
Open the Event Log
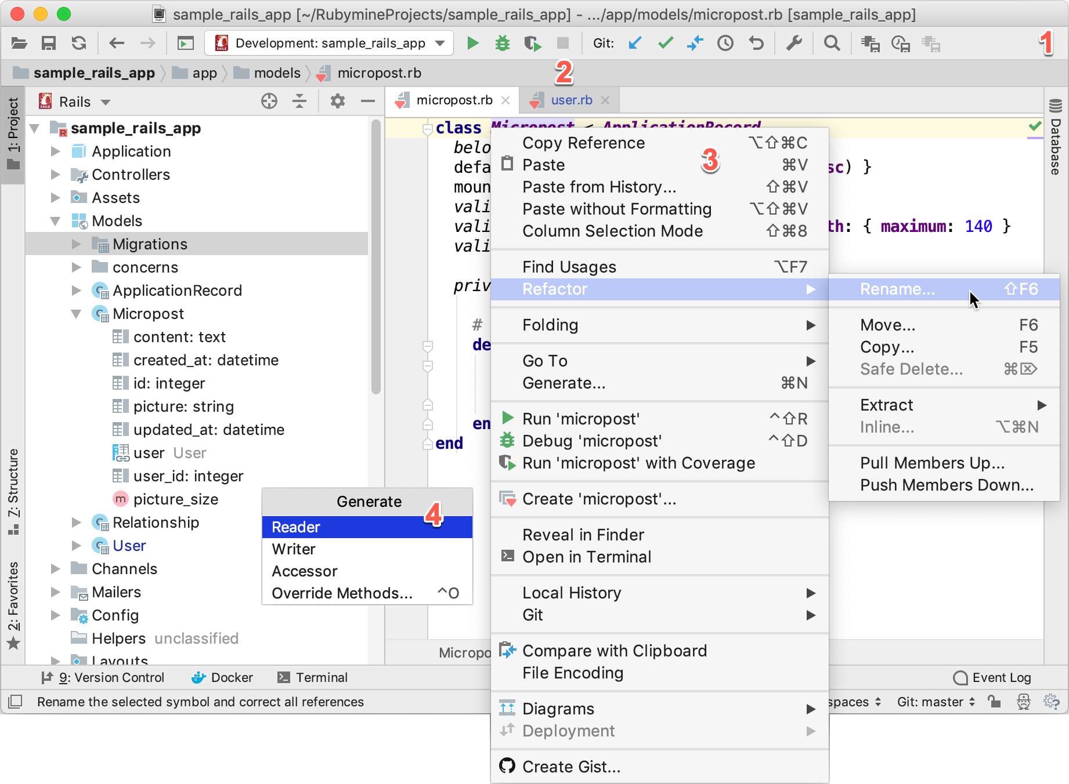pos(992,677)
